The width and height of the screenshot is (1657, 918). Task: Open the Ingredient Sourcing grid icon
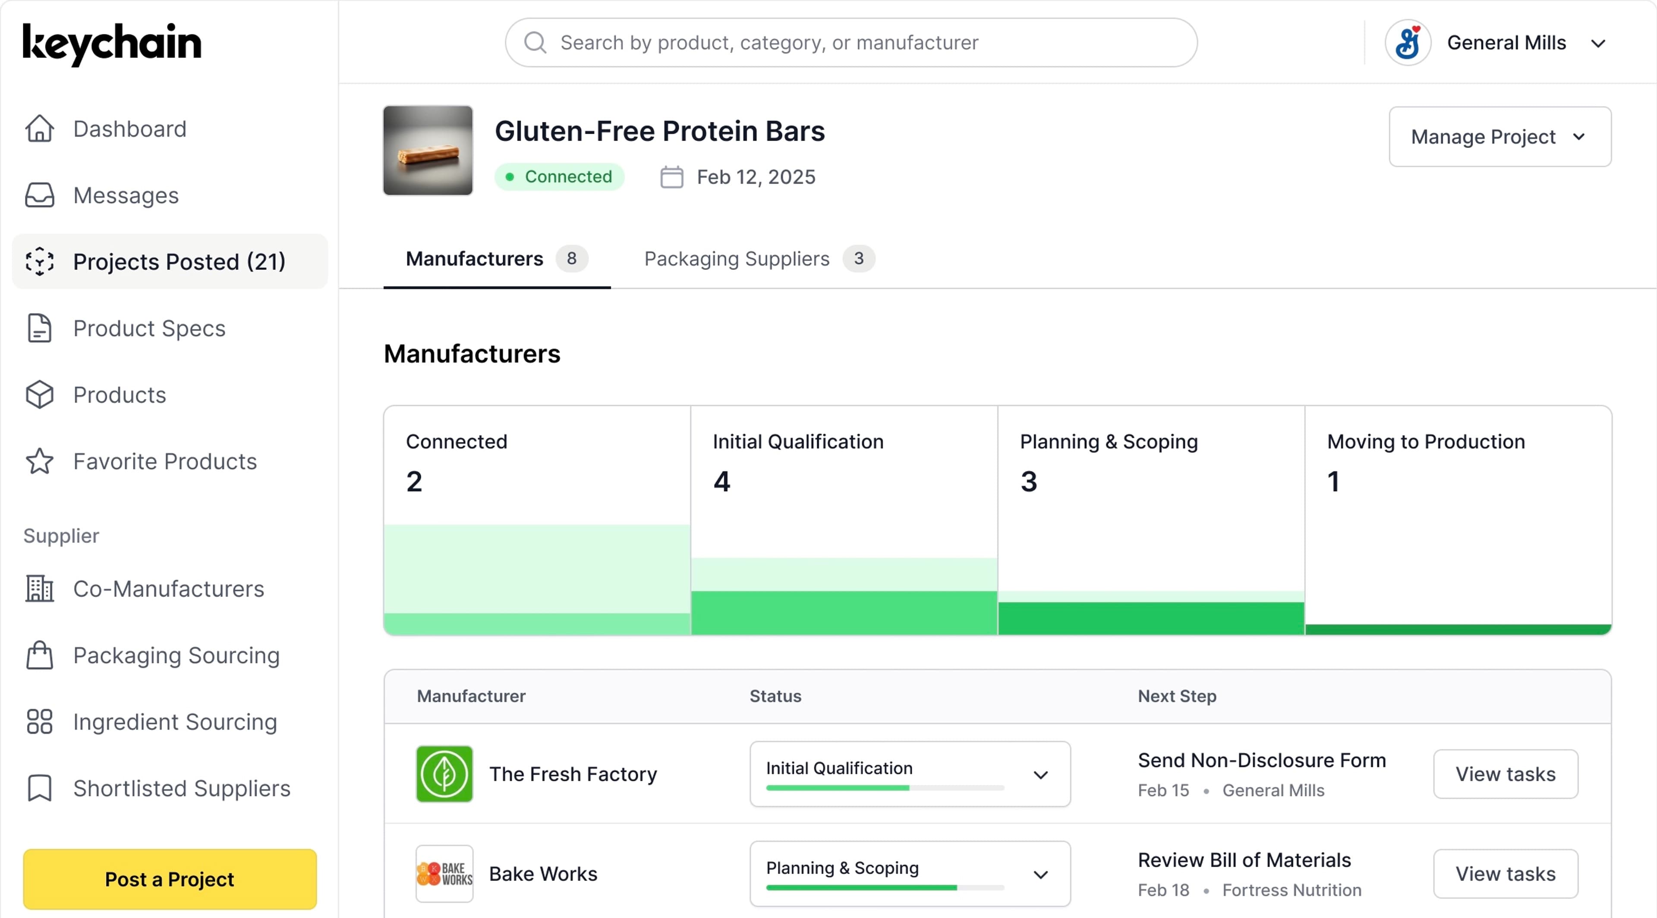39,721
